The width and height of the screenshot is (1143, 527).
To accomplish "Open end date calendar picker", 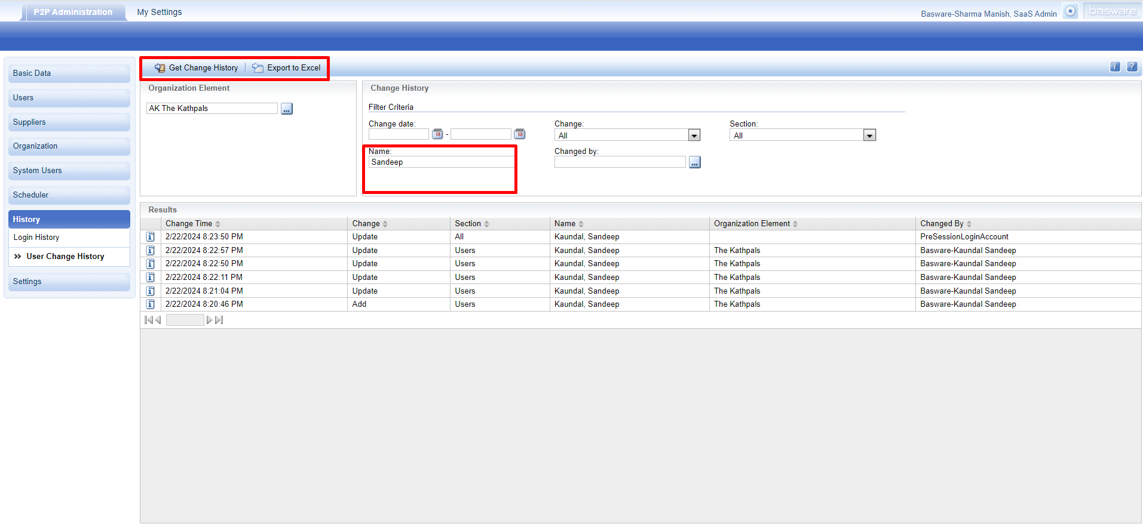I will coord(520,134).
